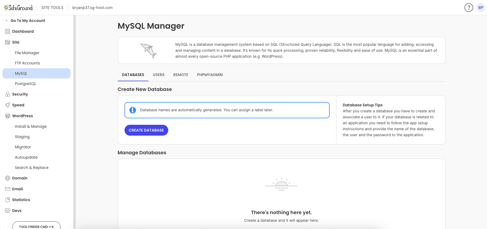This screenshot has width=487, height=229.
Task: Click the back arrow beside Go To My Account
Action: click(x=7, y=21)
